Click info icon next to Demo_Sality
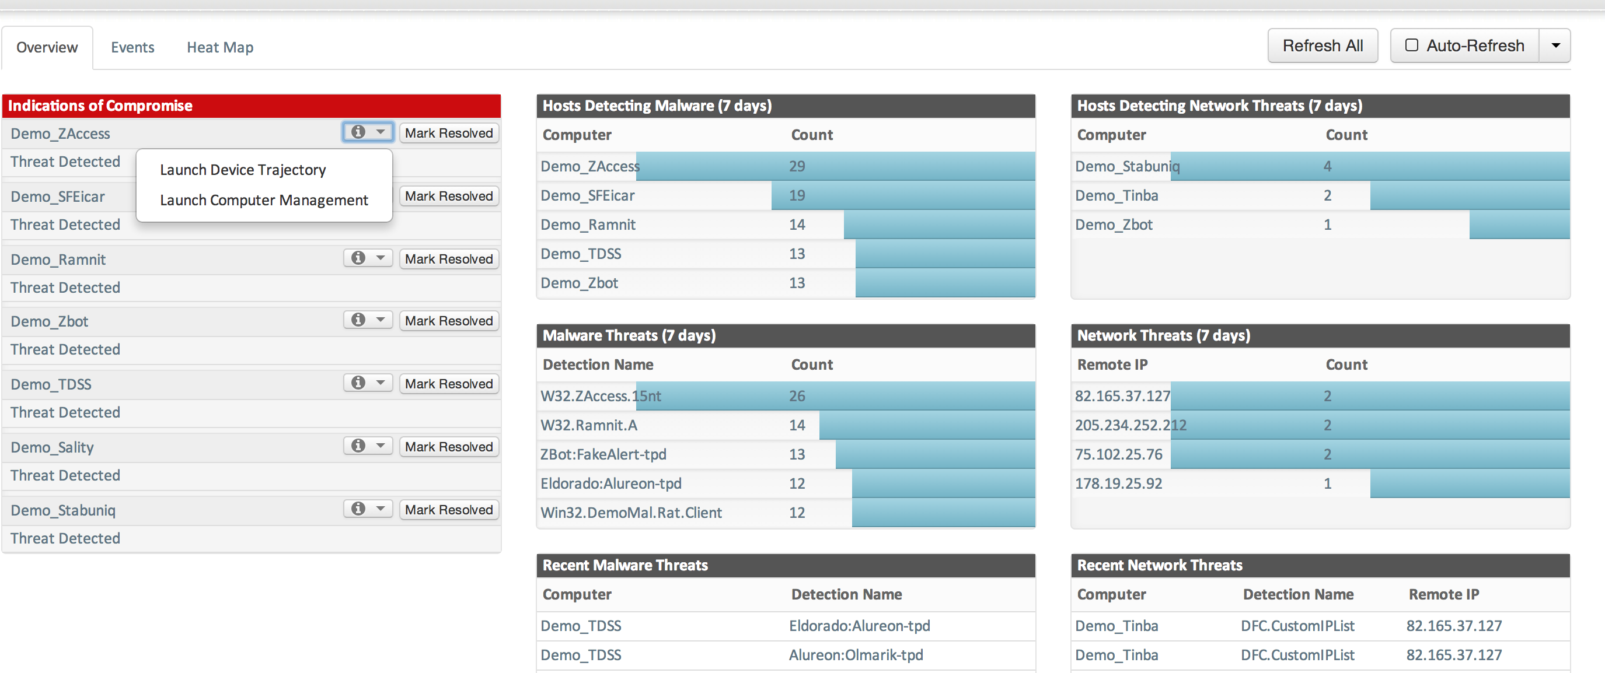1605x673 pixels. 358,446
